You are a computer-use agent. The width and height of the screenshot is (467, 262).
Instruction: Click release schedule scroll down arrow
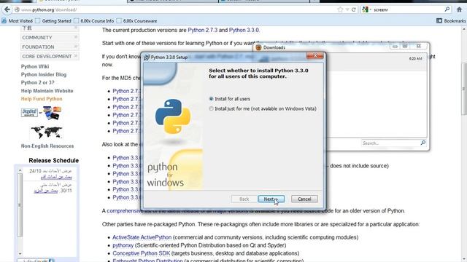pos(20,254)
